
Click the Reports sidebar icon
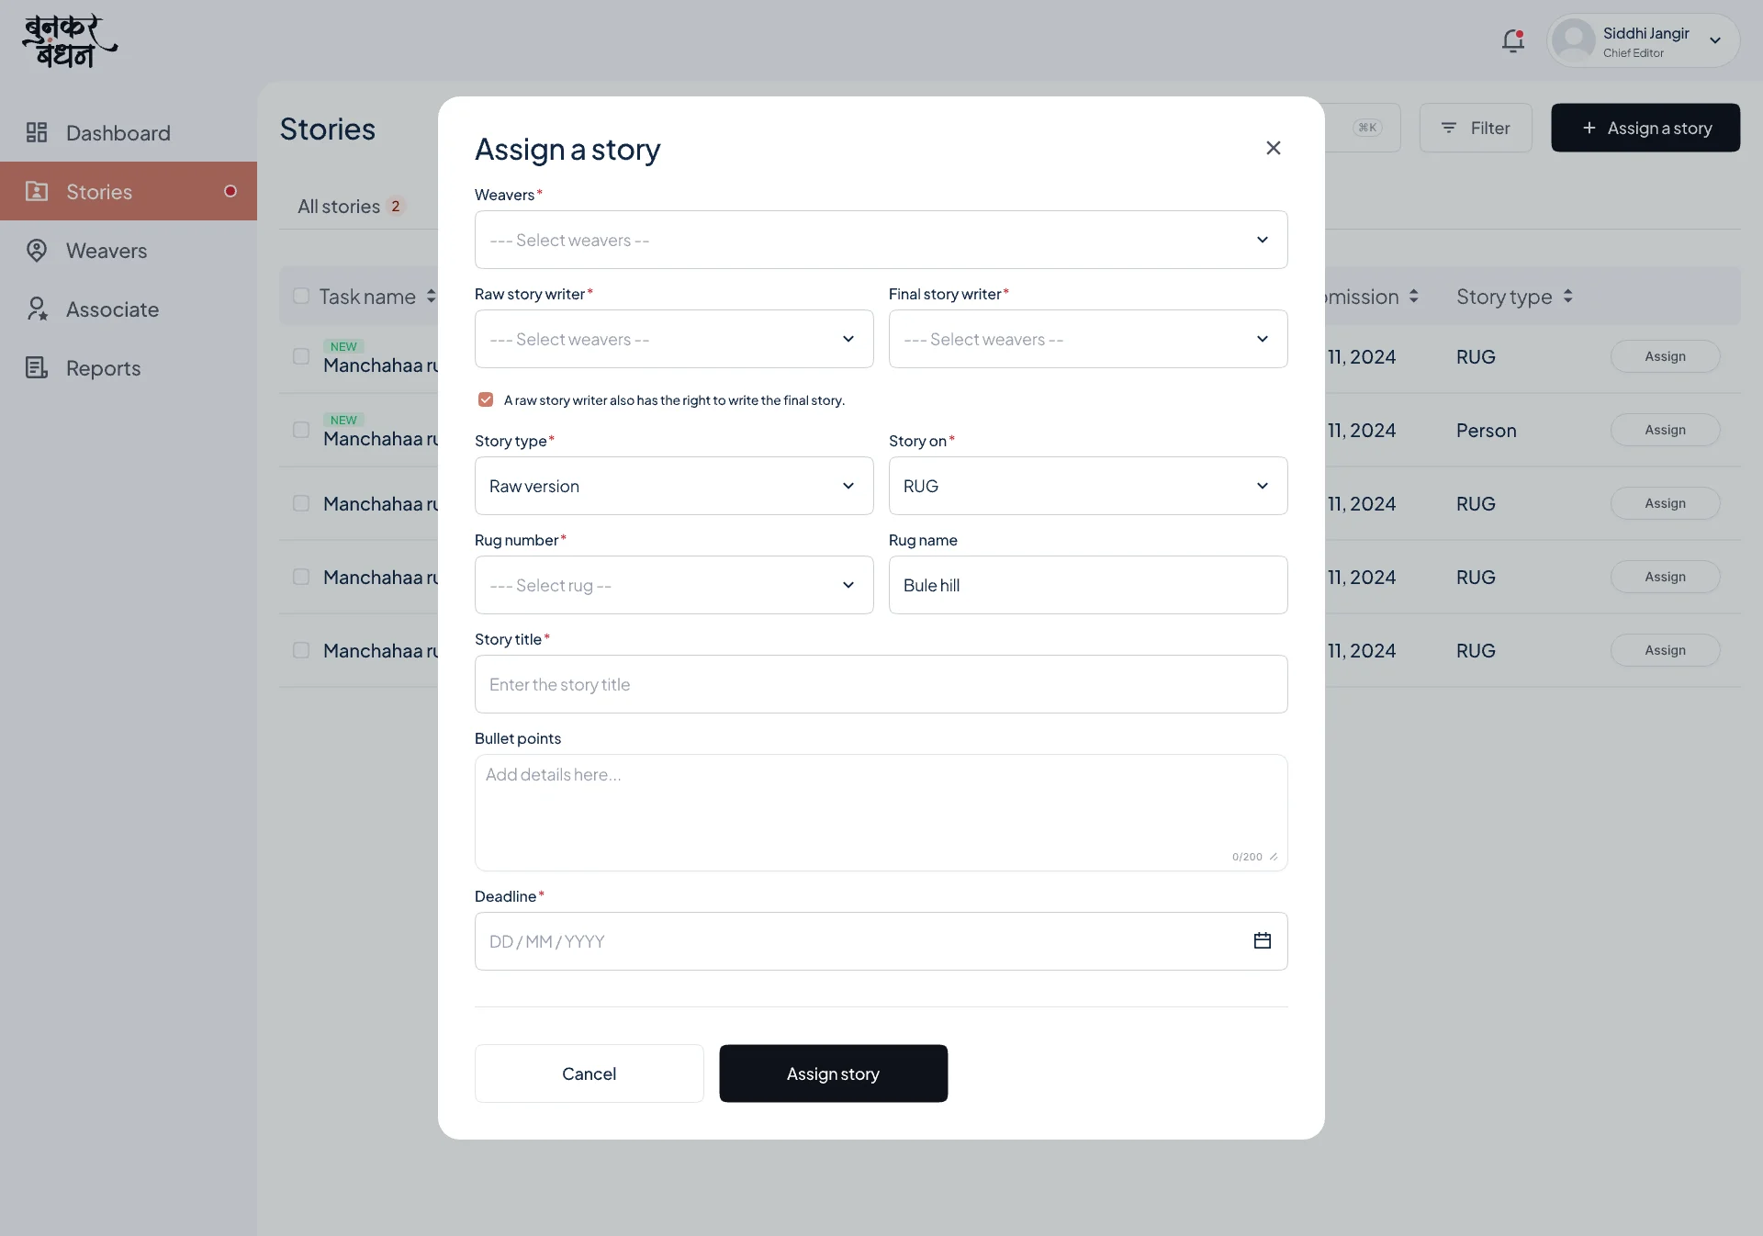[x=37, y=367]
